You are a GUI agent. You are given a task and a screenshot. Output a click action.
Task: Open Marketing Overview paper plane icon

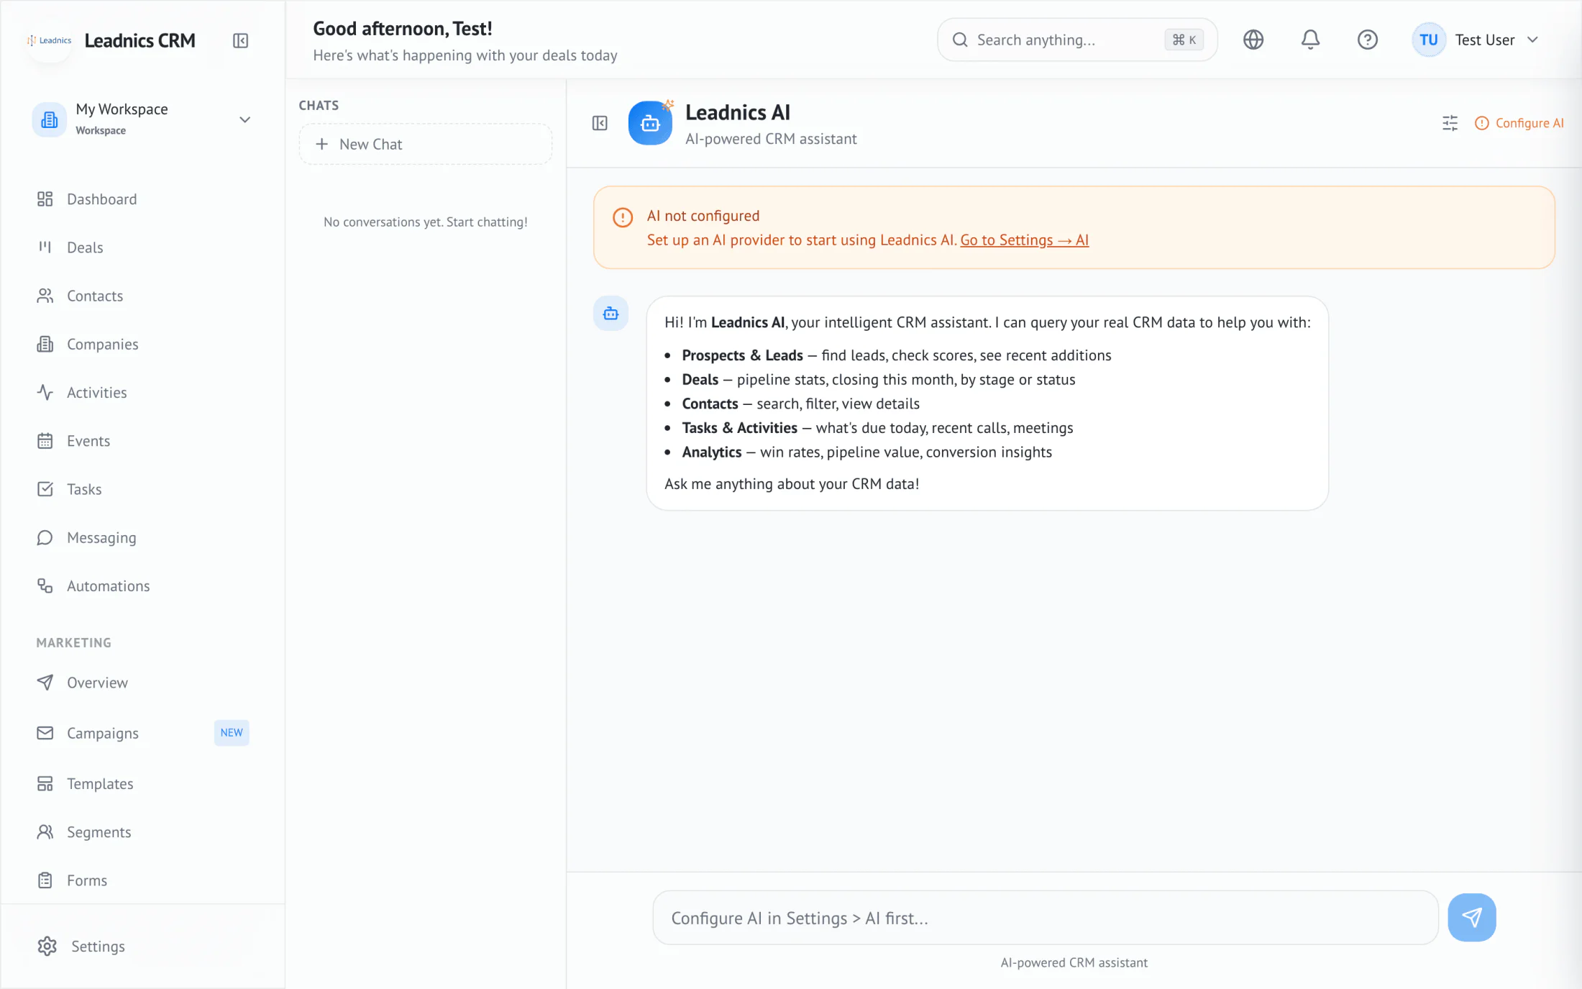(45, 683)
